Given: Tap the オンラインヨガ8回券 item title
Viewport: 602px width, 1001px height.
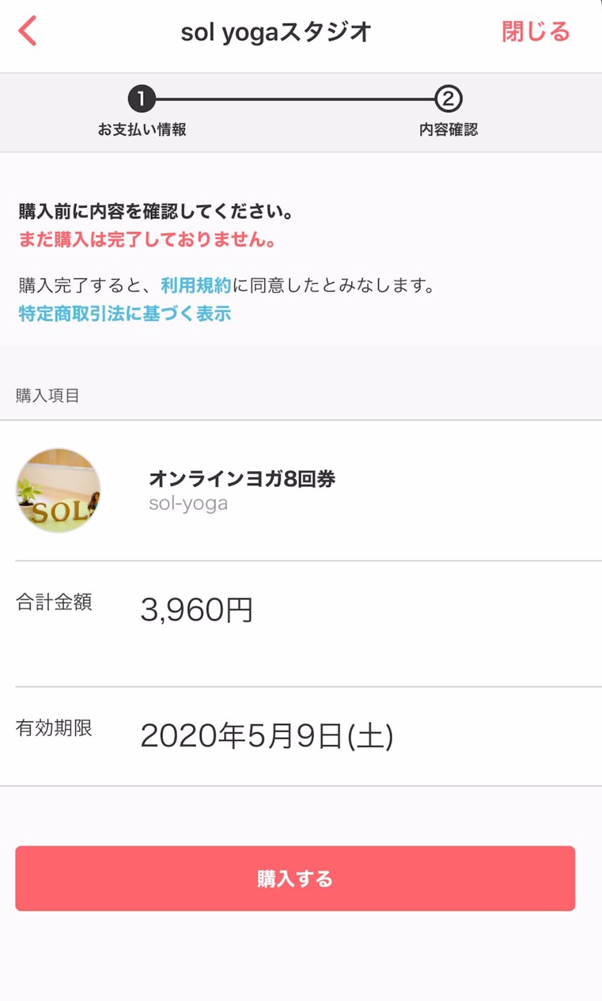Looking at the screenshot, I should pyautogui.click(x=242, y=478).
